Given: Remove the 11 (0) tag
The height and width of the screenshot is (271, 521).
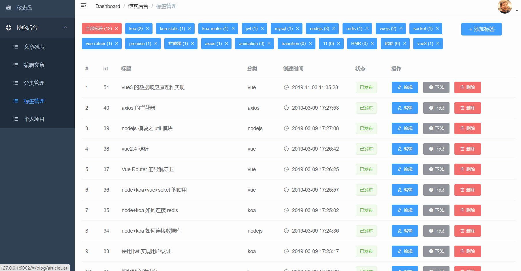Looking at the screenshot, I should point(339,44).
